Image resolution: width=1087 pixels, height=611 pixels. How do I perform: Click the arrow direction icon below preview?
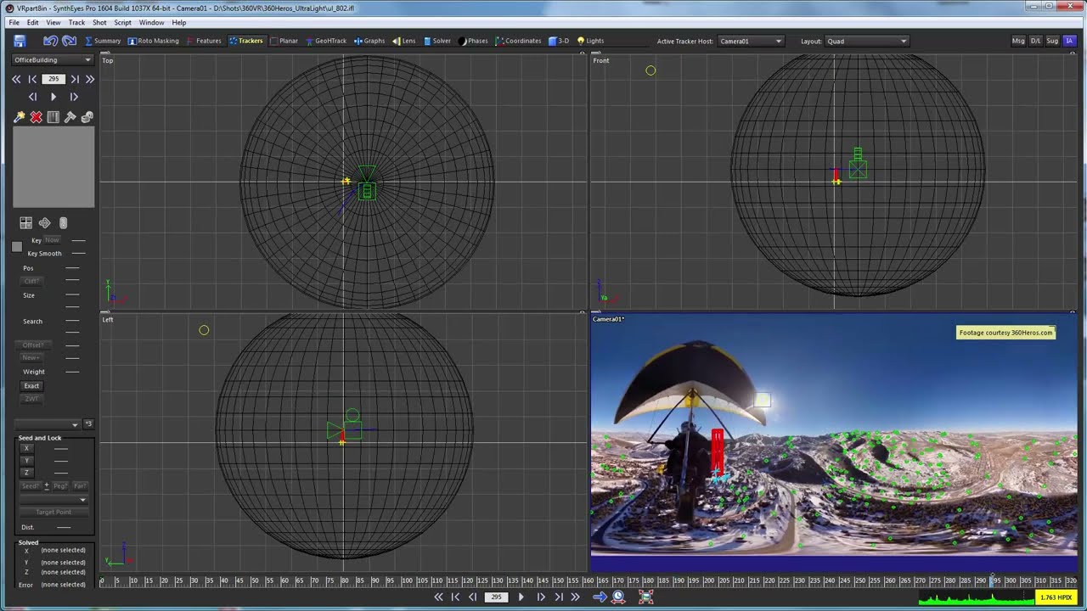[x=44, y=222]
